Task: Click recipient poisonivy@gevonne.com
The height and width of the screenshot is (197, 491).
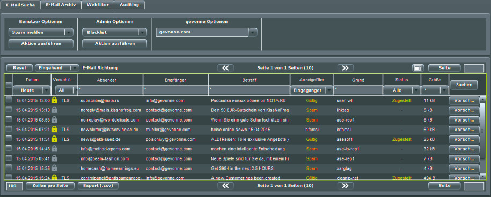Action: coord(171,139)
